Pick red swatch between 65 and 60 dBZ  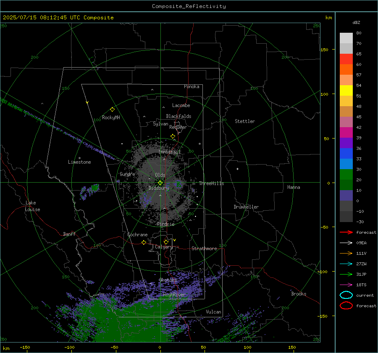point(346,59)
